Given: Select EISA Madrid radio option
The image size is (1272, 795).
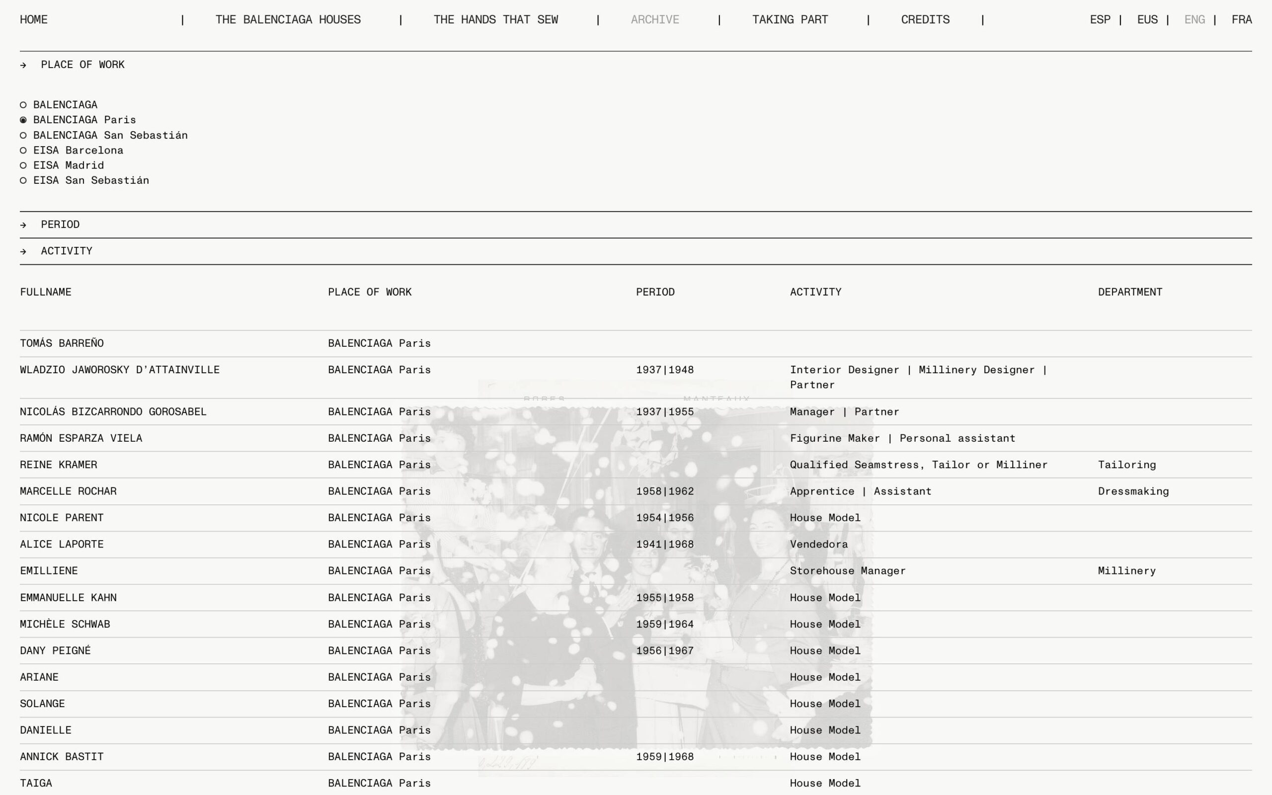Looking at the screenshot, I should point(23,165).
